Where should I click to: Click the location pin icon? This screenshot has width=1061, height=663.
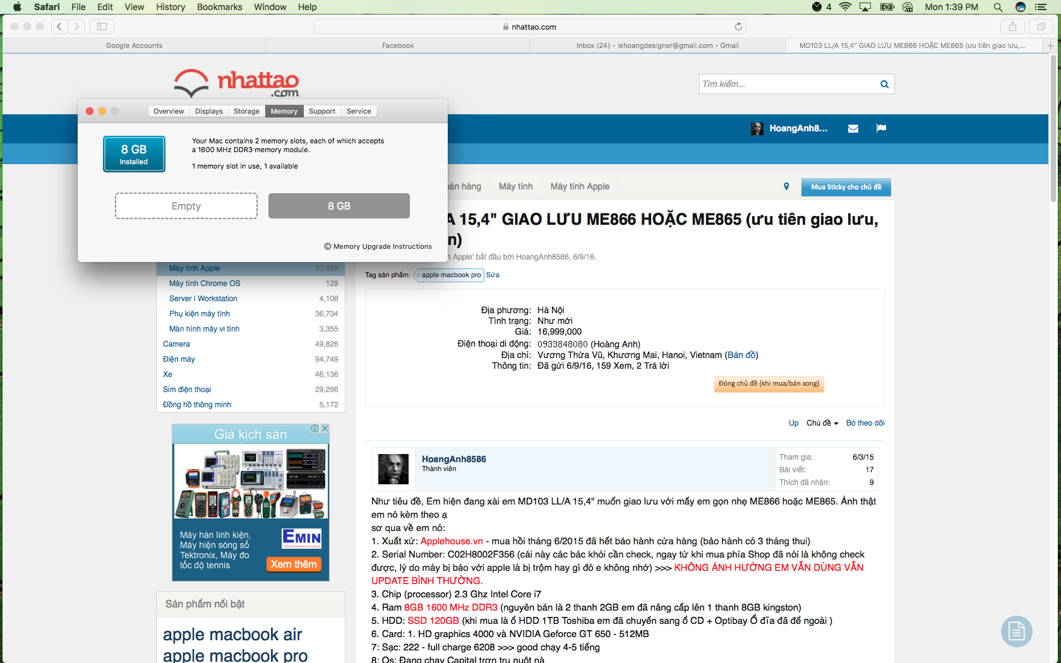click(x=786, y=186)
